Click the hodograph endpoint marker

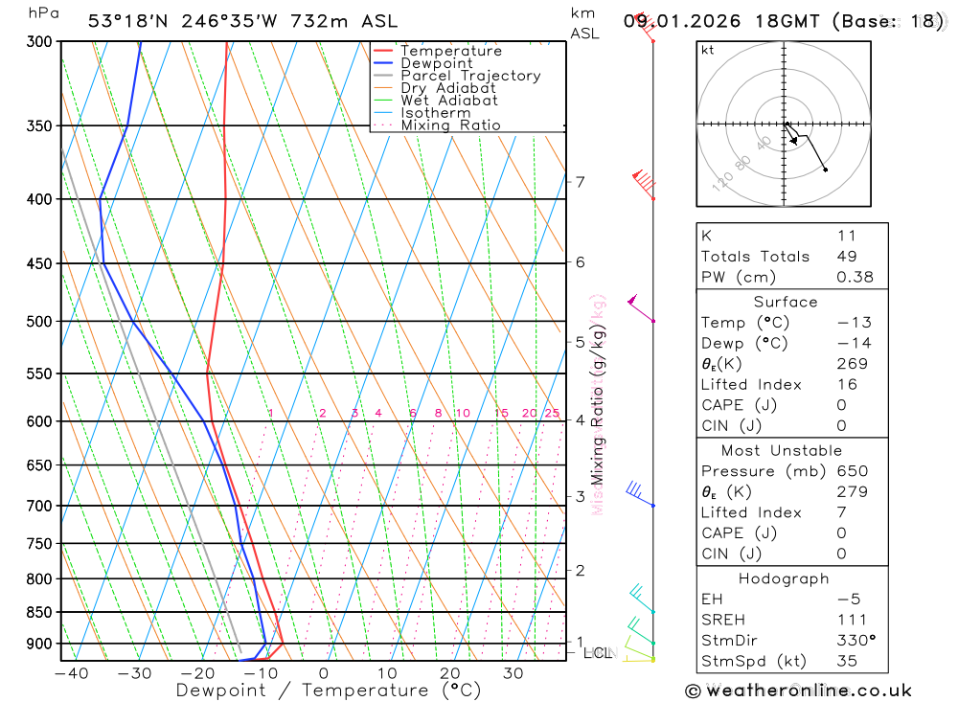coord(826,170)
